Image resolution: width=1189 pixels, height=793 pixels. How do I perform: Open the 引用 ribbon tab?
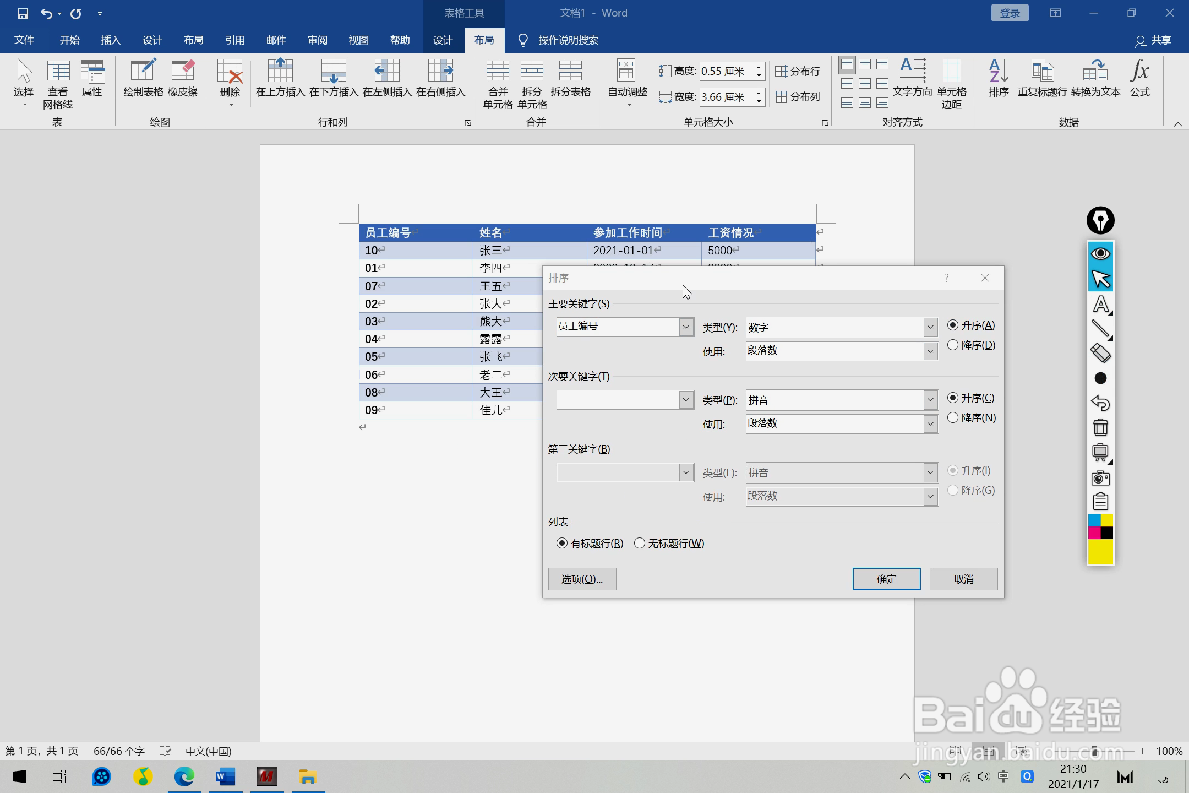(x=234, y=40)
